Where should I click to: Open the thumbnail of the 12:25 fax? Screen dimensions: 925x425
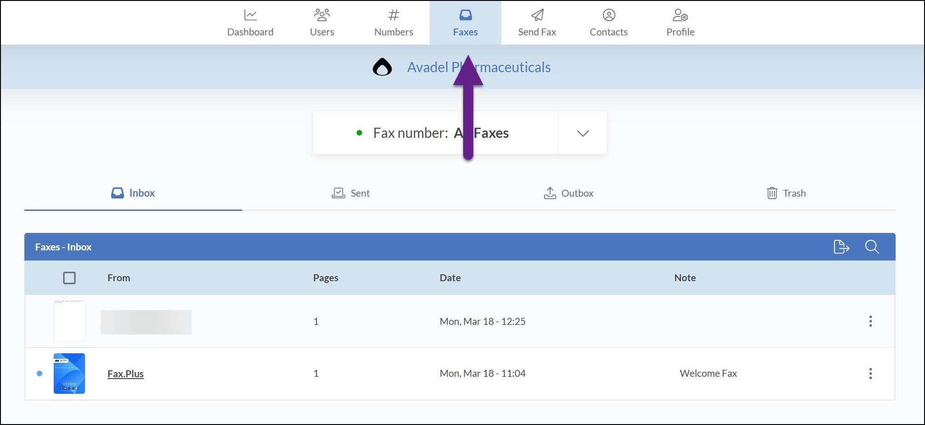[69, 321]
